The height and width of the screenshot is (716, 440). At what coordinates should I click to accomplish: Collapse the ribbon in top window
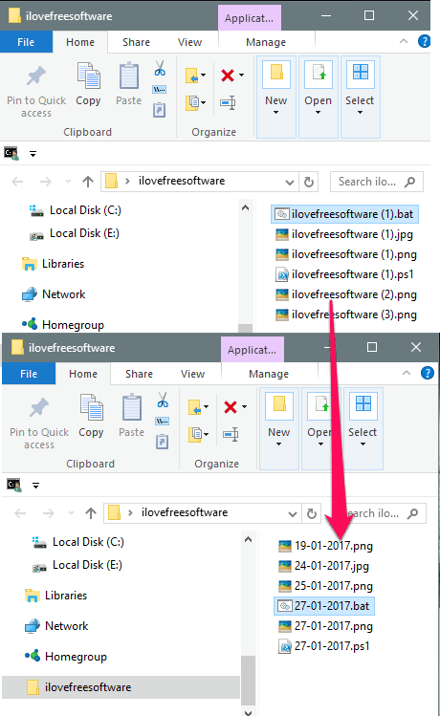pos(404,41)
